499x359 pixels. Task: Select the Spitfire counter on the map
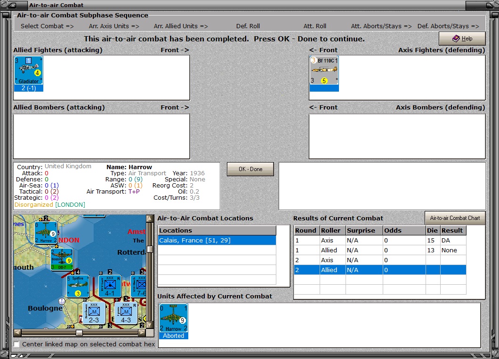click(78, 286)
